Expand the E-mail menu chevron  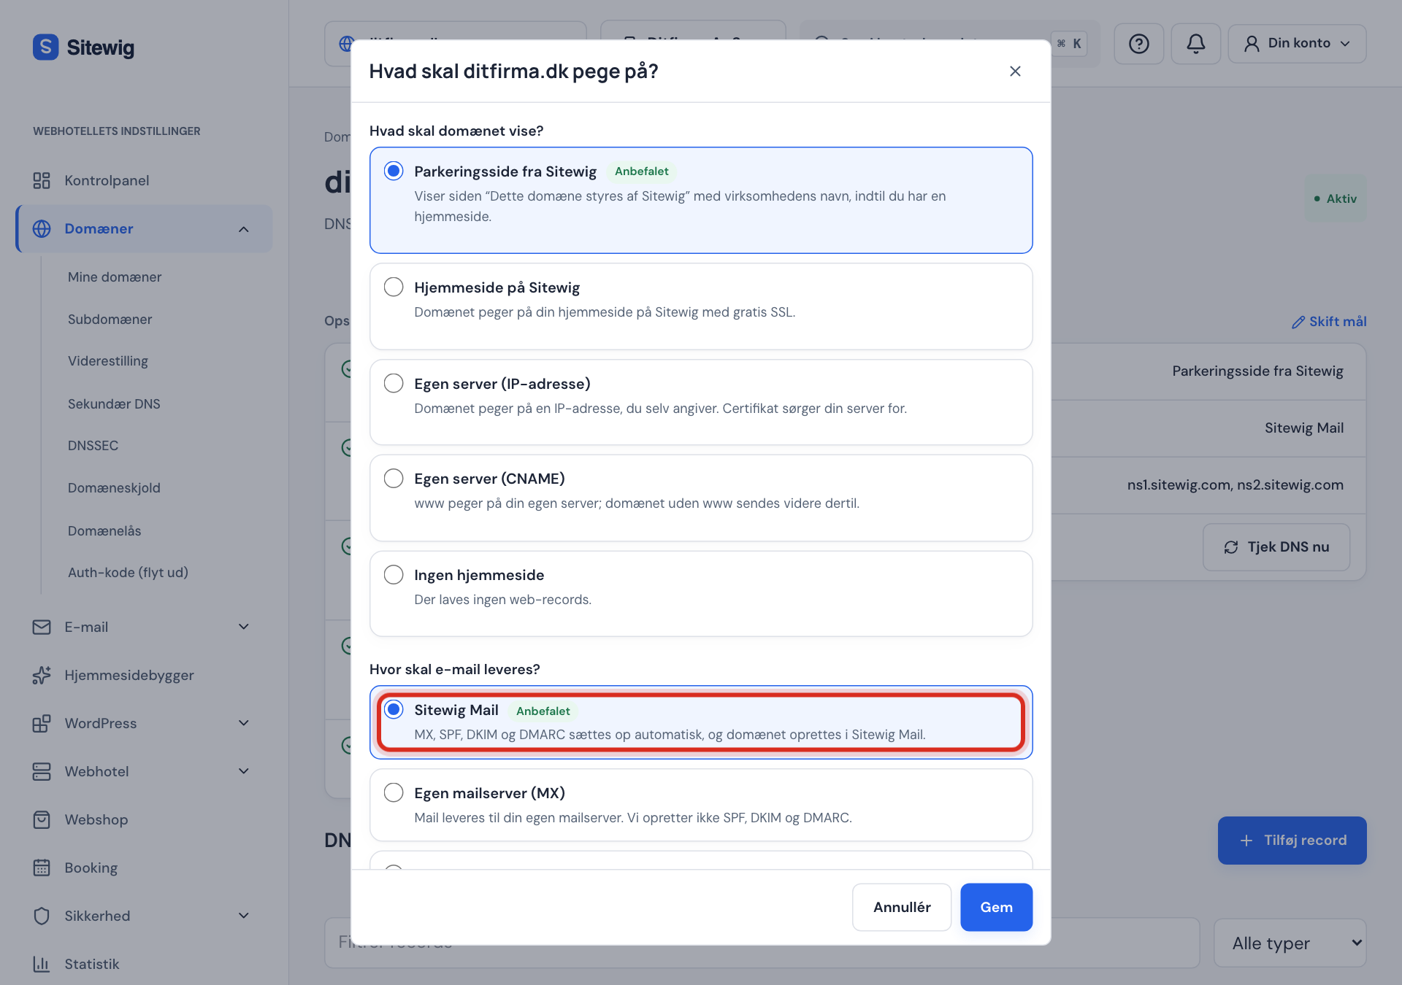[x=244, y=627]
